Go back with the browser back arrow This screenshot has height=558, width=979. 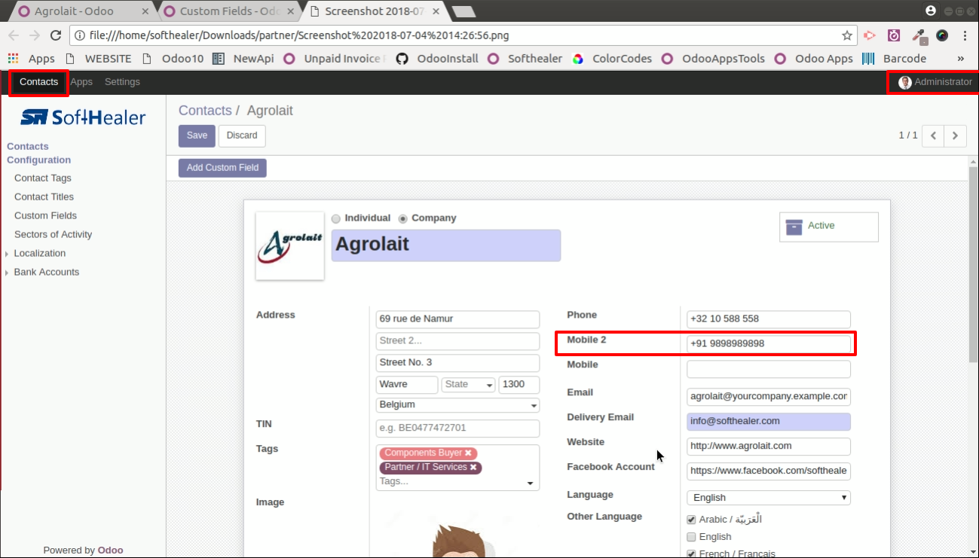point(14,35)
